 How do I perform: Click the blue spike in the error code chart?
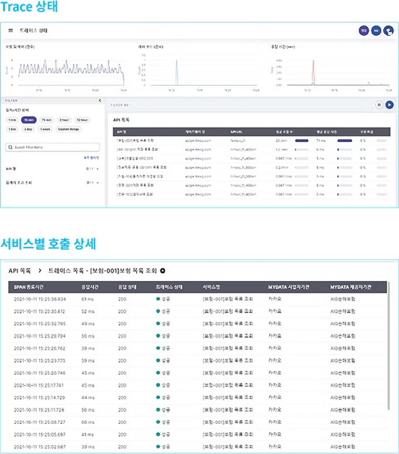pos(177,73)
